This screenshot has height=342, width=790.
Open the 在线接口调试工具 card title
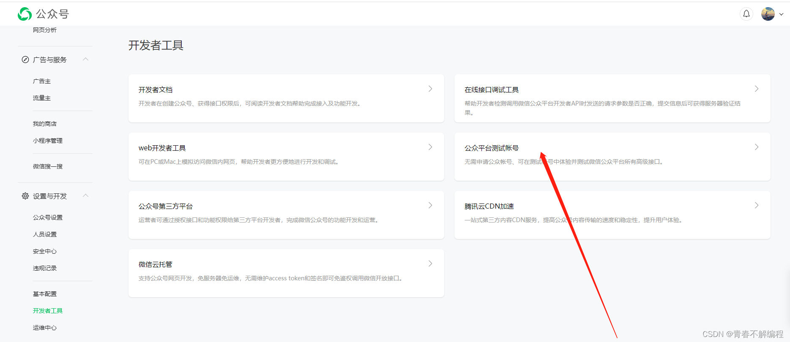coord(492,90)
